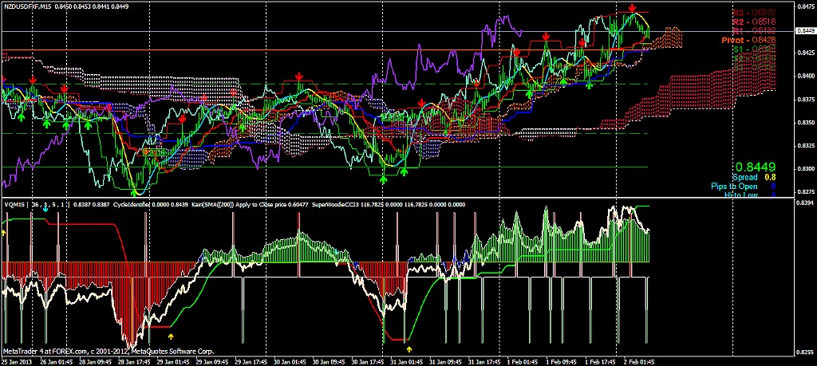Click the red sell arrow at the chart's highest peak
This screenshot has height=366, width=817.
pyautogui.click(x=632, y=9)
